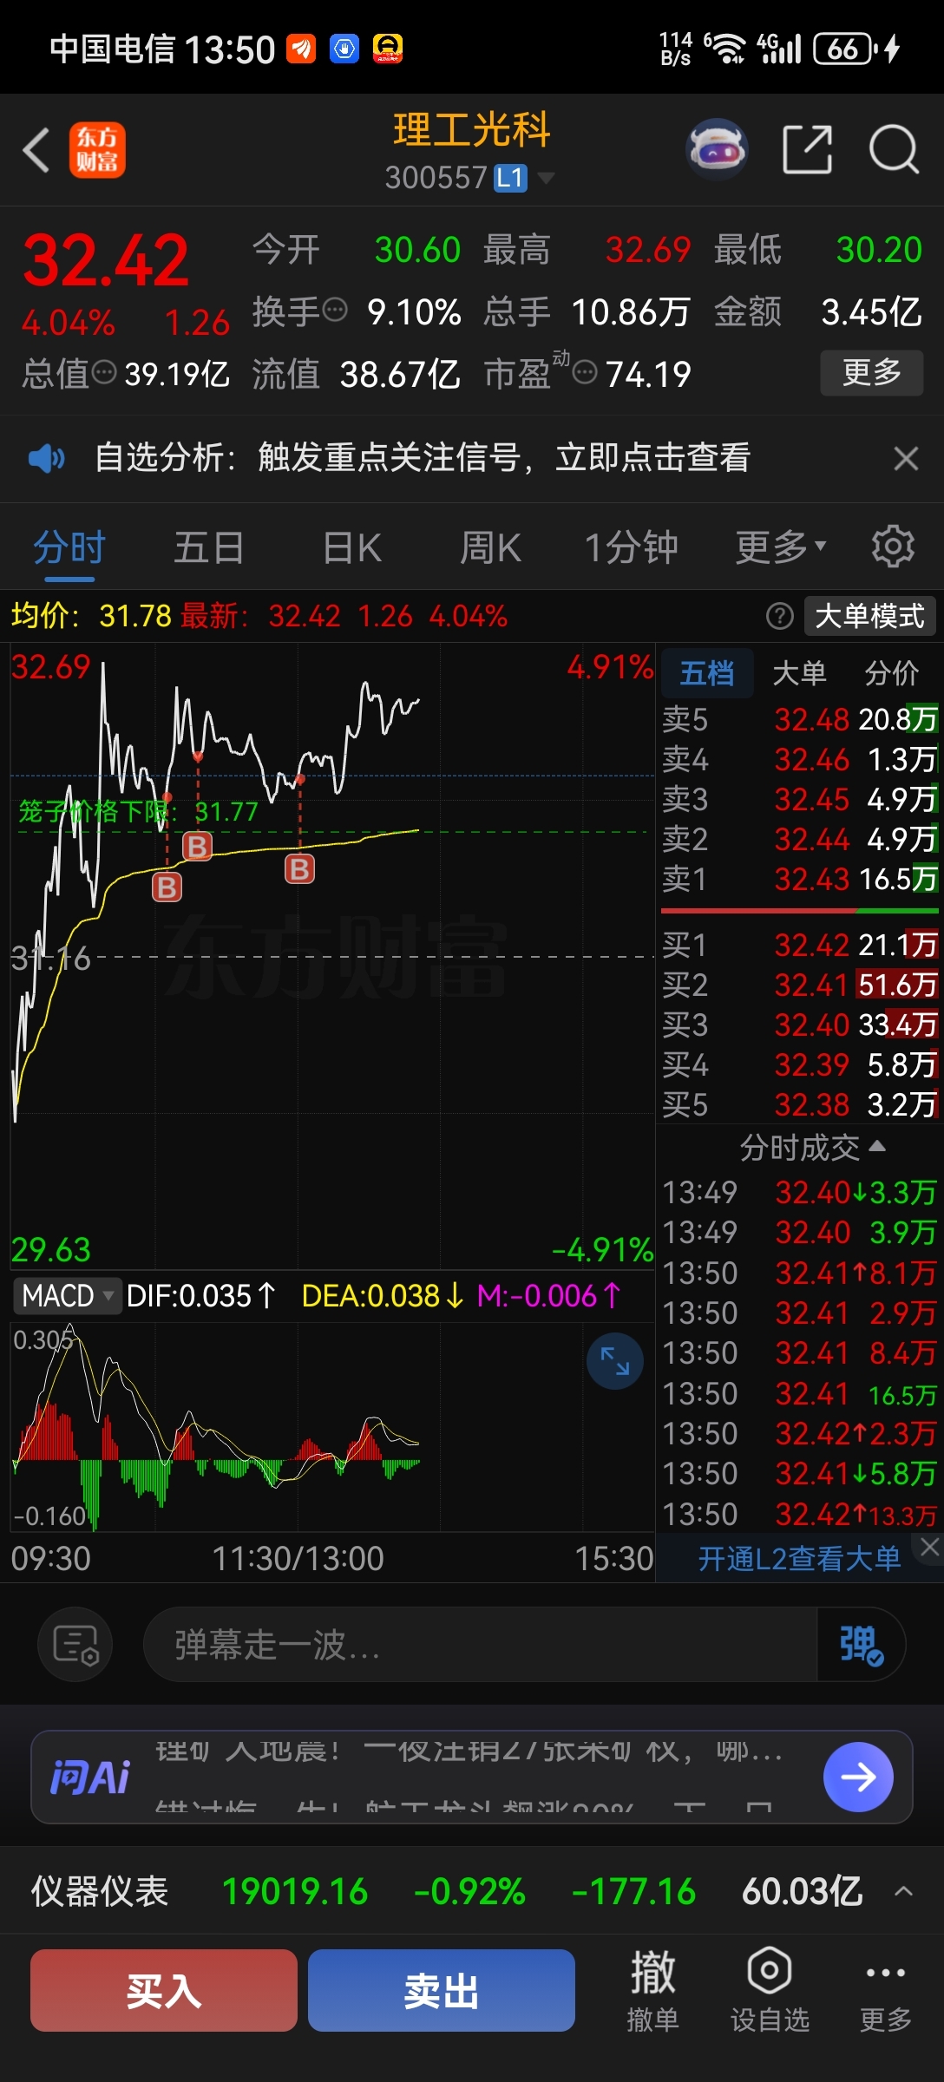The width and height of the screenshot is (944, 2082).
Task: Tap the speaker announcement icon
Action: click(46, 457)
